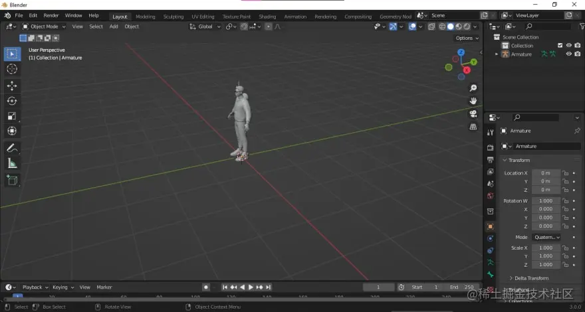The width and height of the screenshot is (585, 312).
Task: Toggle snapping magnet in header
Action: [x=244, y=27]
